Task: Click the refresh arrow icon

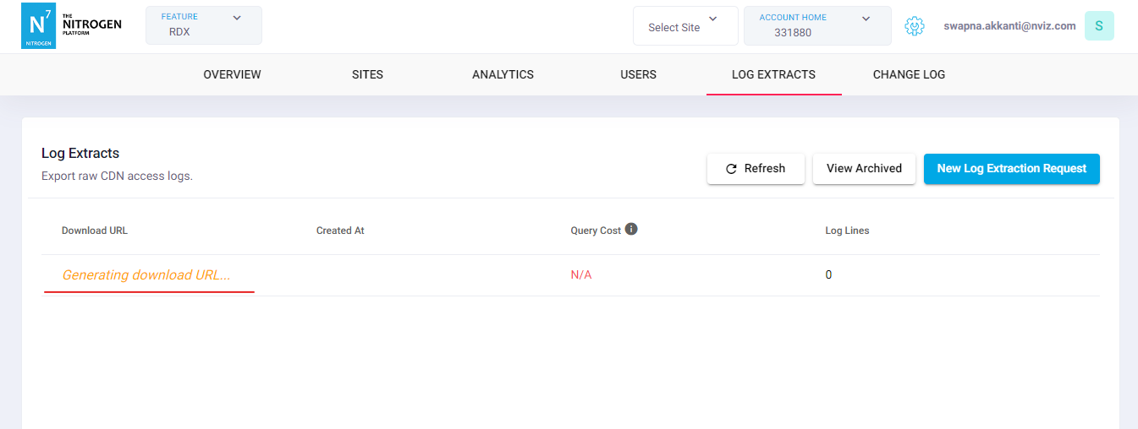Action: (732, 169)
